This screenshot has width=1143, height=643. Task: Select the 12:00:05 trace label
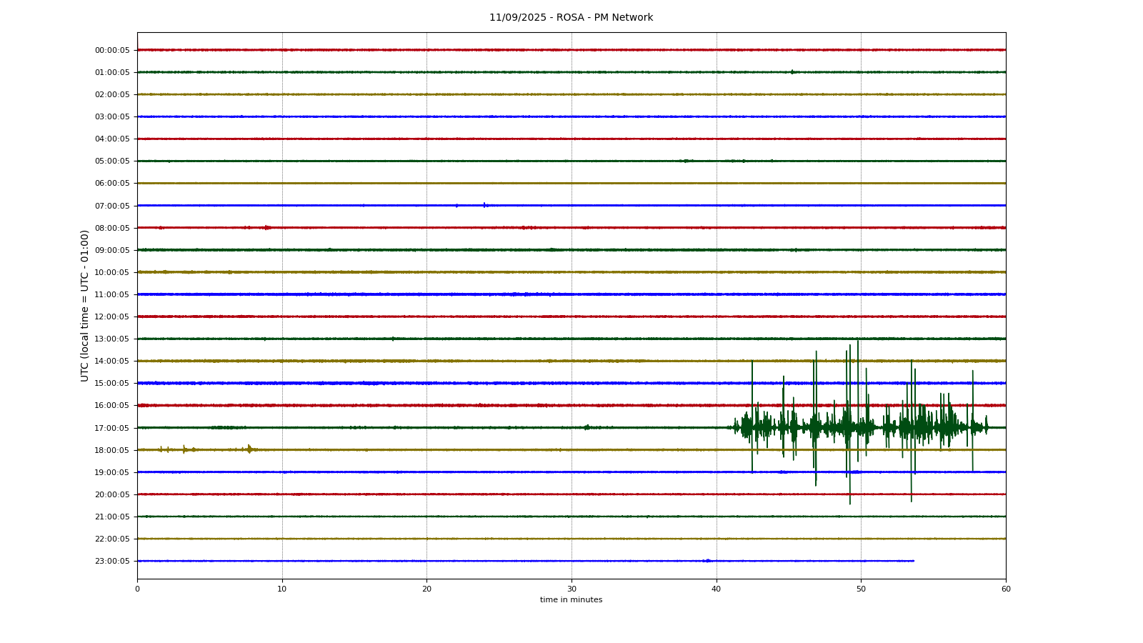(x=112, y=316)
